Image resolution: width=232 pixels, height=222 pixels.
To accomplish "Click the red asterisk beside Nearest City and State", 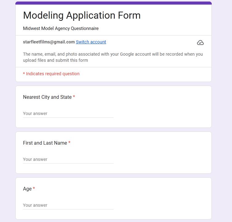I will click(74, 97).
